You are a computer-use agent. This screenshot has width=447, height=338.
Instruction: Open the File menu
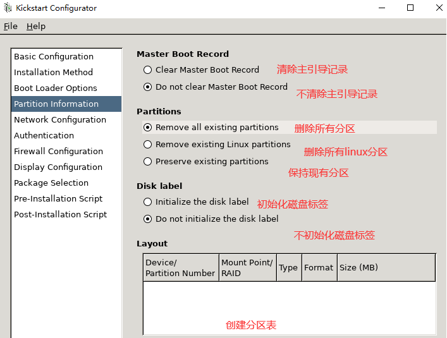[x=11, y=26]
